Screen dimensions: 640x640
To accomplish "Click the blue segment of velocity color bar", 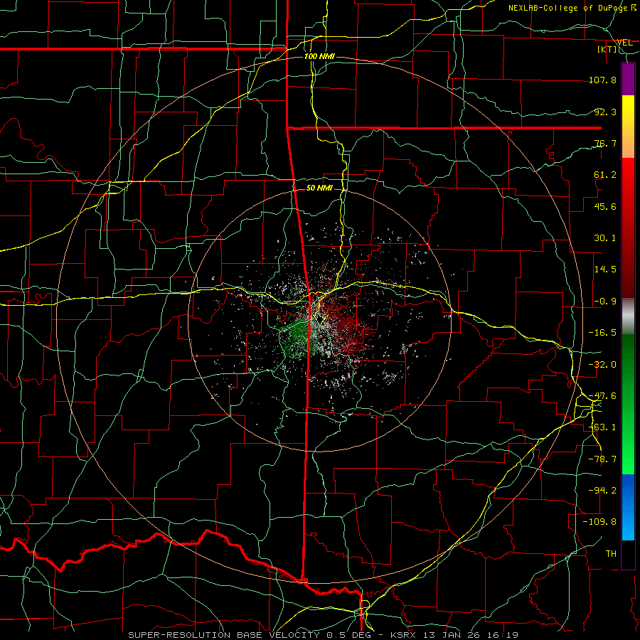I will pos(628,507).
